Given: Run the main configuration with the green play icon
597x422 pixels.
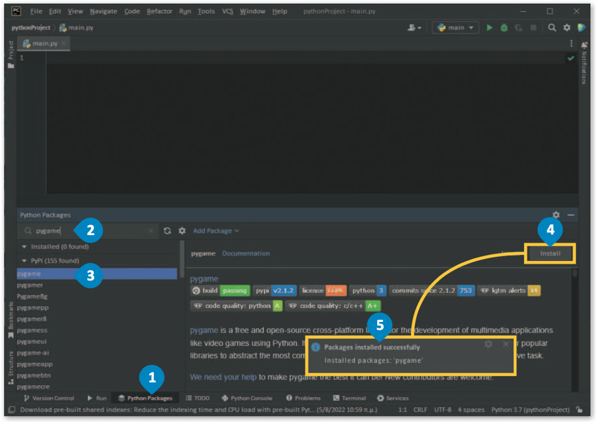Looking at the screenshot, I should tap(489, 27).
